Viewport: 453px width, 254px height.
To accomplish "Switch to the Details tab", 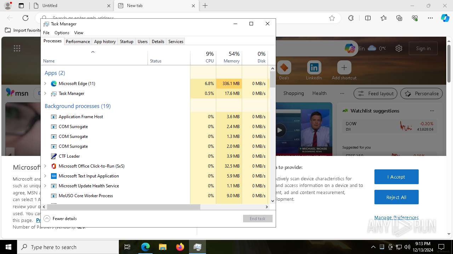I will [x=158, y=42].
